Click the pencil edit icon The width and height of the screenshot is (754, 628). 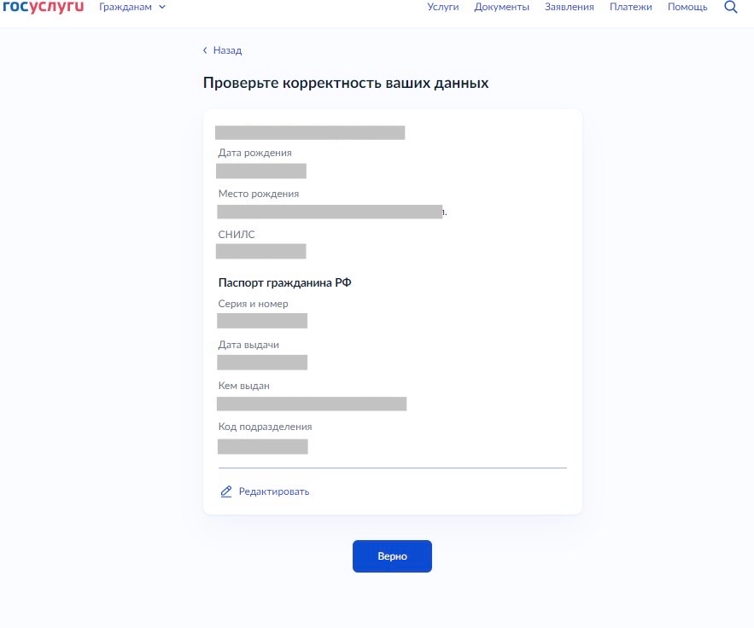pos(226,491)
